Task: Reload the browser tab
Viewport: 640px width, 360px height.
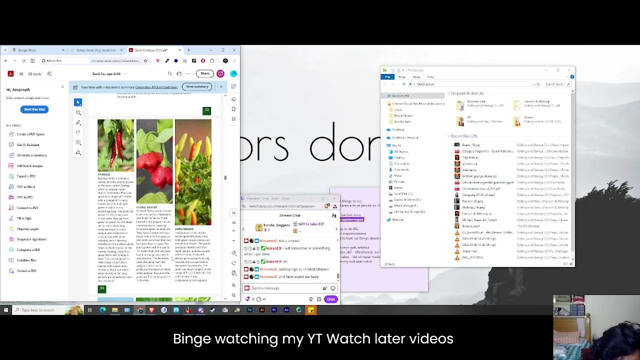Action: coord(23,61)
